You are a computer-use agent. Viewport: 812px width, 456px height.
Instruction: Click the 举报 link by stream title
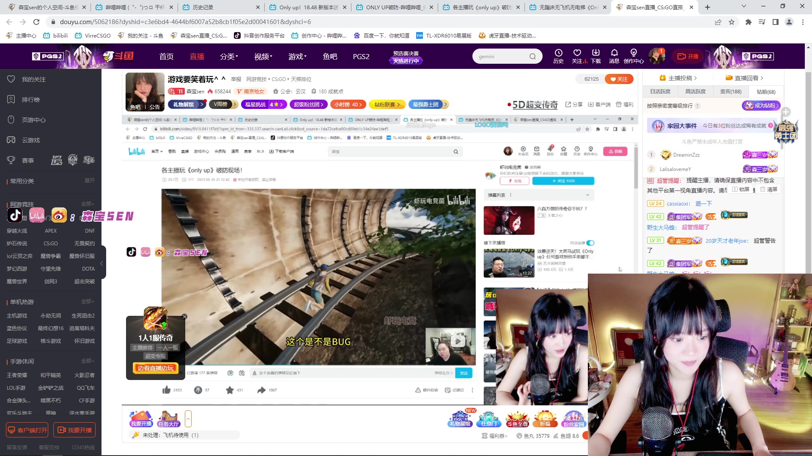(x=236, y=79)
